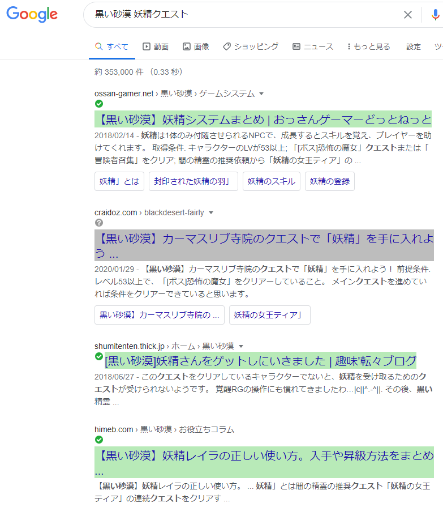Image resolution: width=443 pixels, height=507 pixels.
Task: Click the Google logo
Action: tap(32, 15)
